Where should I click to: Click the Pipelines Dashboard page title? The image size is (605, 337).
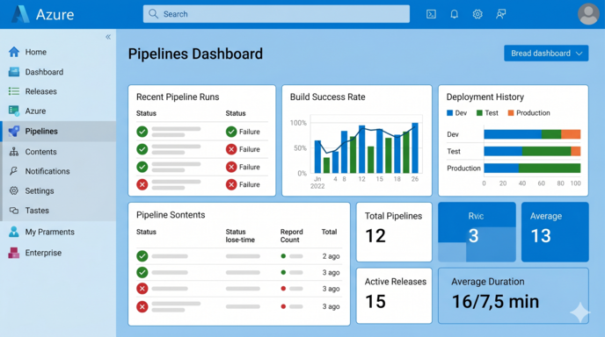coord(195,54)
